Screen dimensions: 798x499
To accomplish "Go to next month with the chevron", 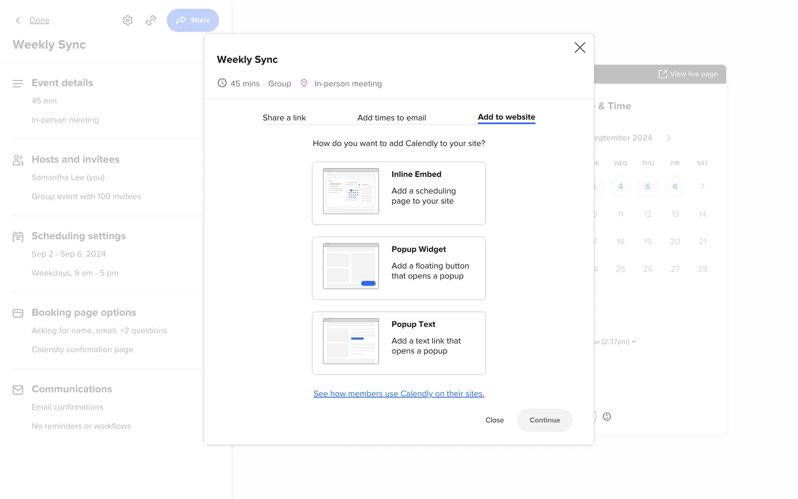I will 669,138.
